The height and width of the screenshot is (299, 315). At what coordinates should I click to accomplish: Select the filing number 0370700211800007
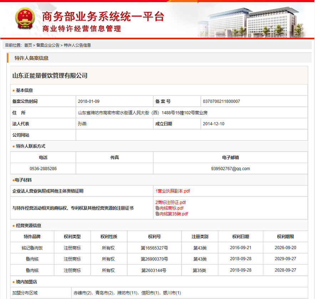click(x=222, y=101)
